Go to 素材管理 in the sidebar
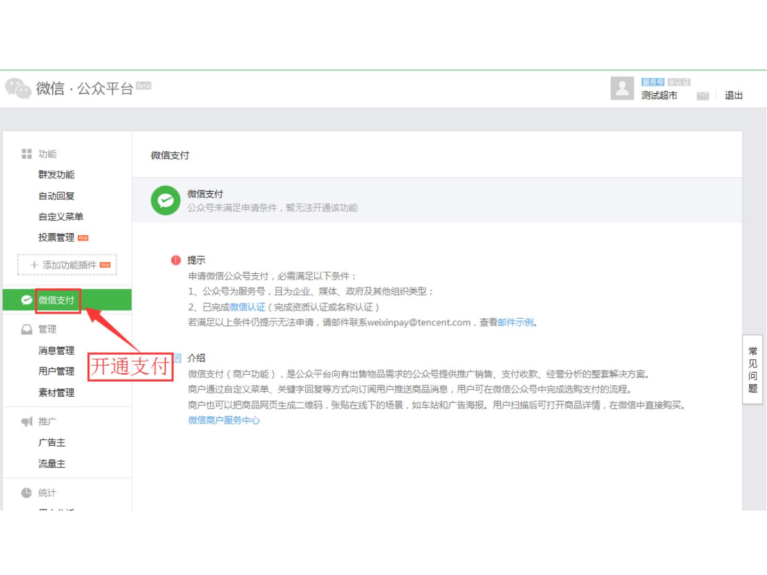This screenshot has height=575, width=767. [x=56, y=392]
